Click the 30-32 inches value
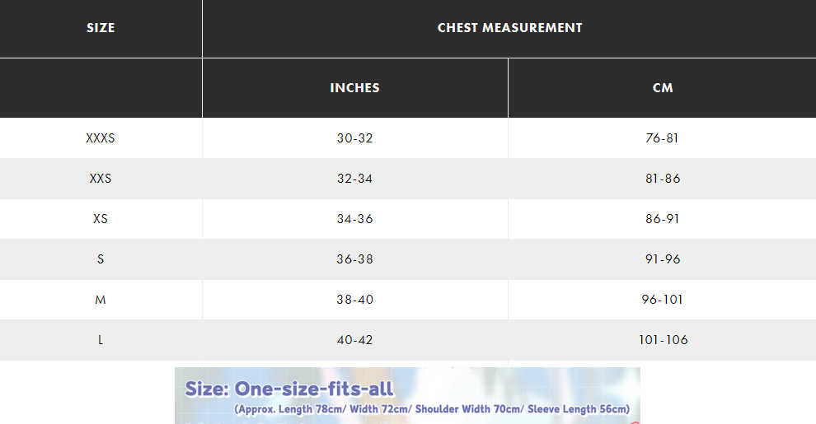 (x=354, y=138)
